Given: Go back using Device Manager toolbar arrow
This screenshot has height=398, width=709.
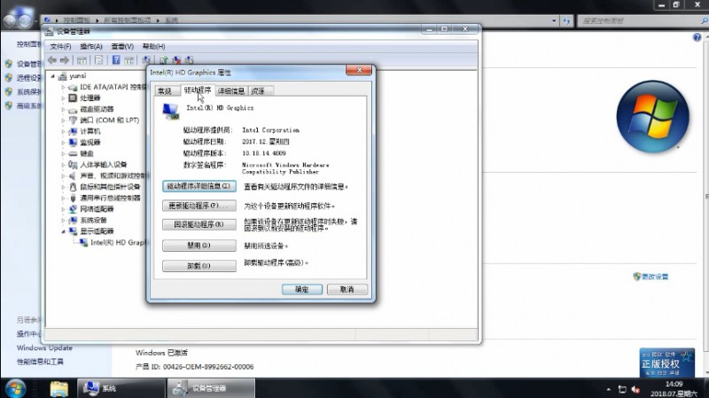Looking at the screenshot, I should click(x=52, y=60).
